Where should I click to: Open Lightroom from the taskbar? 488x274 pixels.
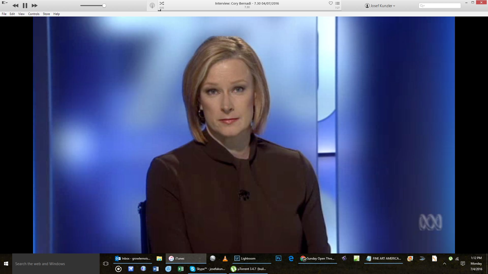click(x=245, y=259)
